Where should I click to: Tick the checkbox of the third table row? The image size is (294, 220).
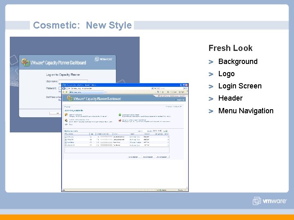(x=66, y=143)
